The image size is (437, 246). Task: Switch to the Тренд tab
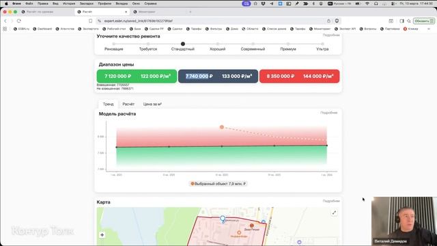tap(108, 104)
